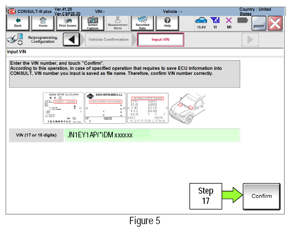
Task: Select Measurement Mode button
Action: click(118, 23)
